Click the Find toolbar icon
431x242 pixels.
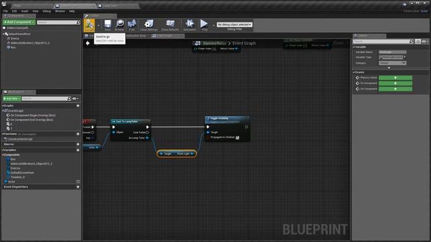[x=132, y=25]
